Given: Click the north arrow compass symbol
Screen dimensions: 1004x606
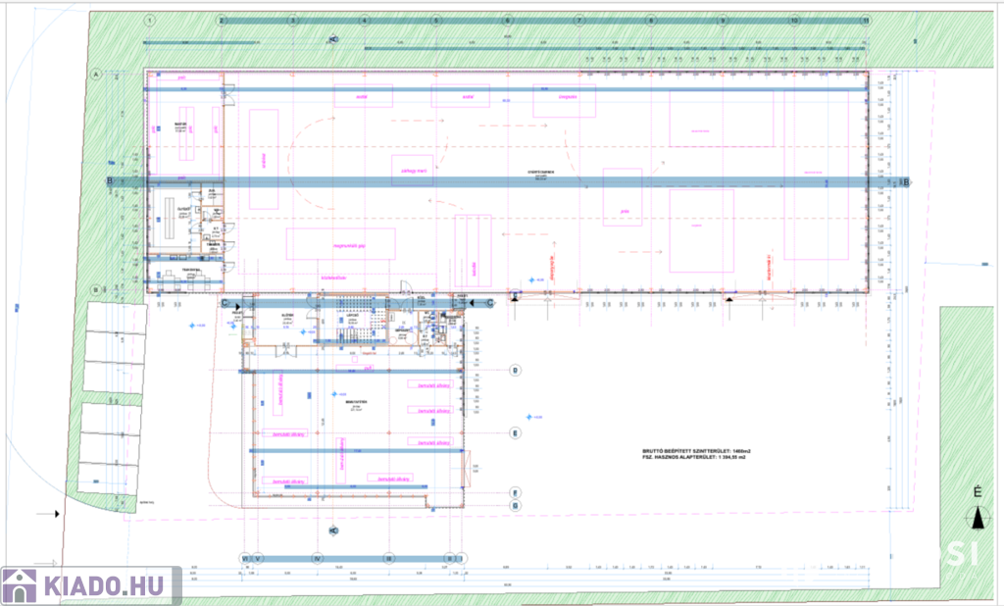Looking at the screenshot, I should (x=976, y=520).
